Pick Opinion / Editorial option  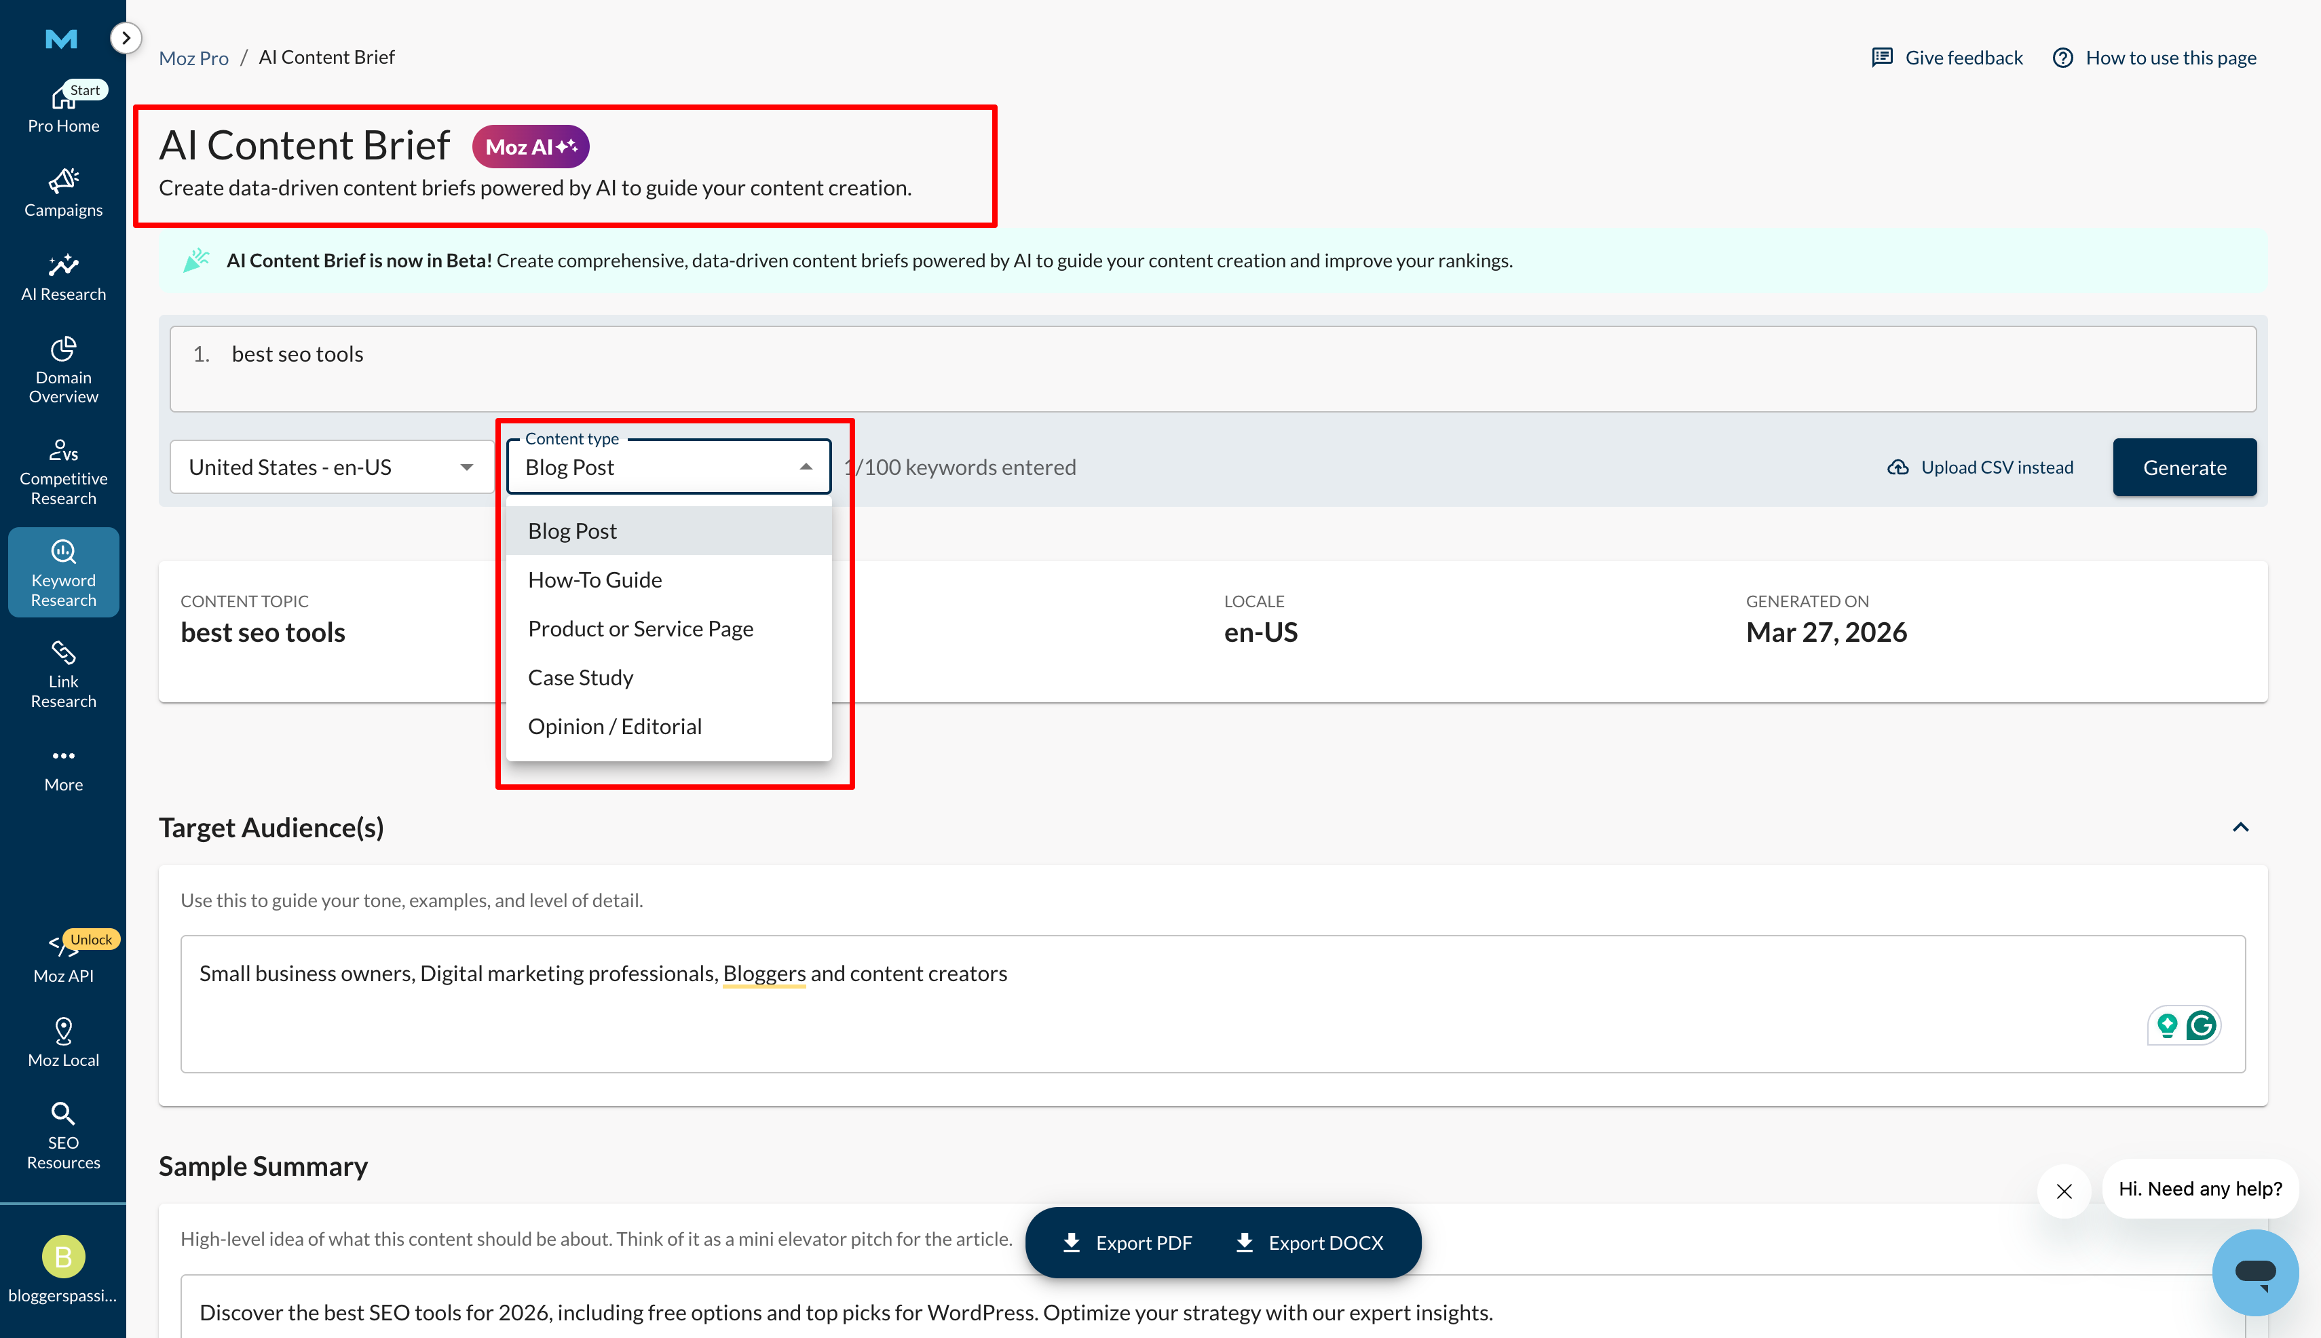[x=614, y=726]
